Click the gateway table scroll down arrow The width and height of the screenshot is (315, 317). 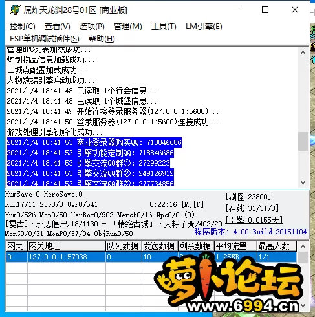[303, 305]
